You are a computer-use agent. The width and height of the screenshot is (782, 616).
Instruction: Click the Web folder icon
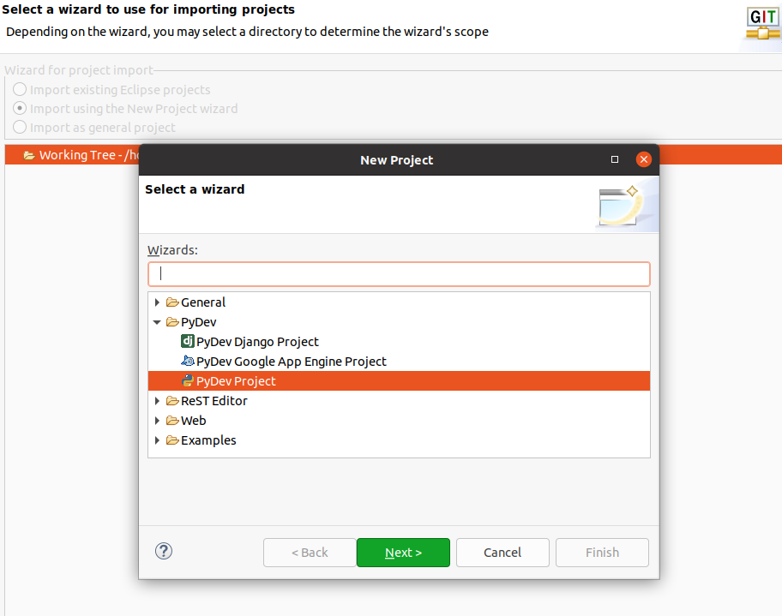tap(172, 421)
